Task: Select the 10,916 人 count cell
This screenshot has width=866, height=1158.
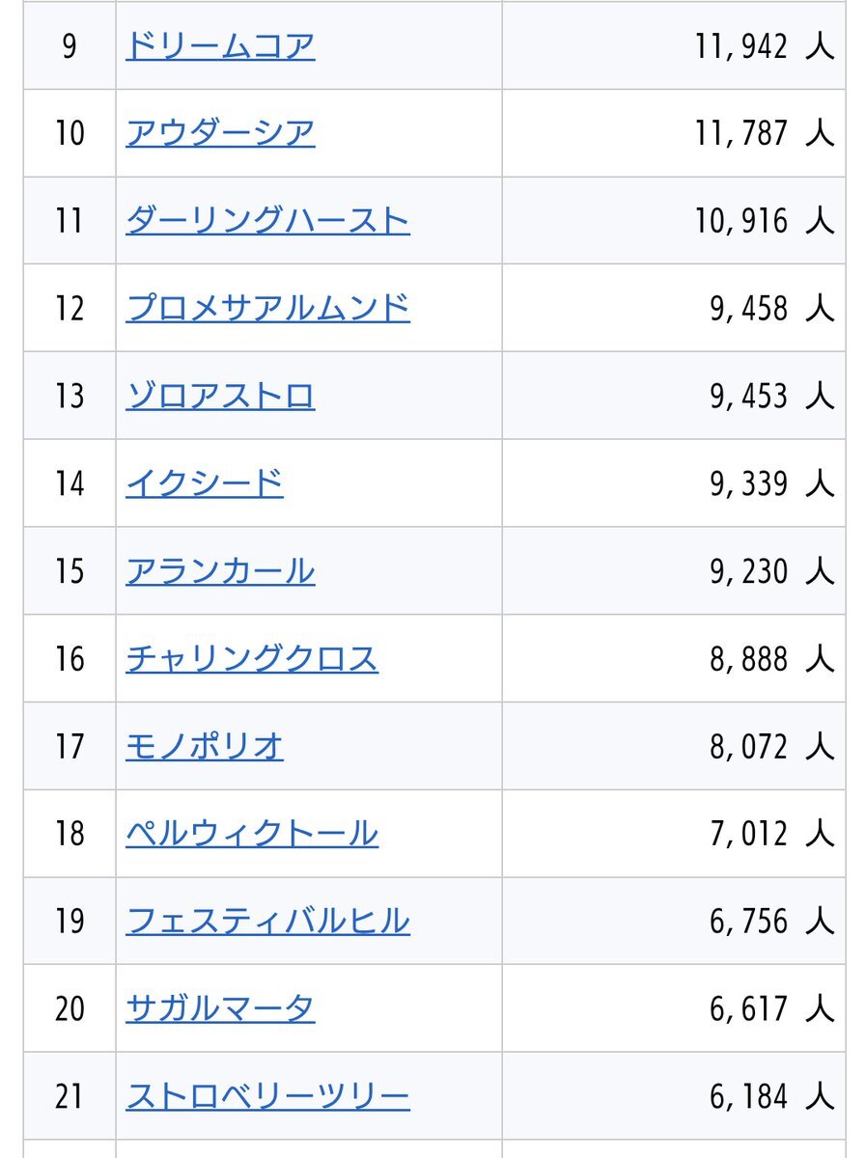Action: 674,221
